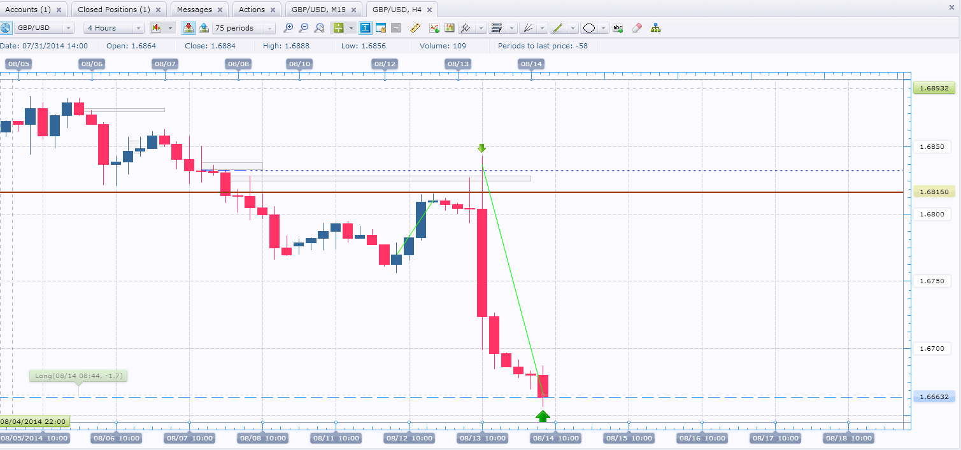The width and height of the screenshot is (961, 450).
Task: Expand the ellipse shape dropdown arrow
Action: (x=603, y=28)
